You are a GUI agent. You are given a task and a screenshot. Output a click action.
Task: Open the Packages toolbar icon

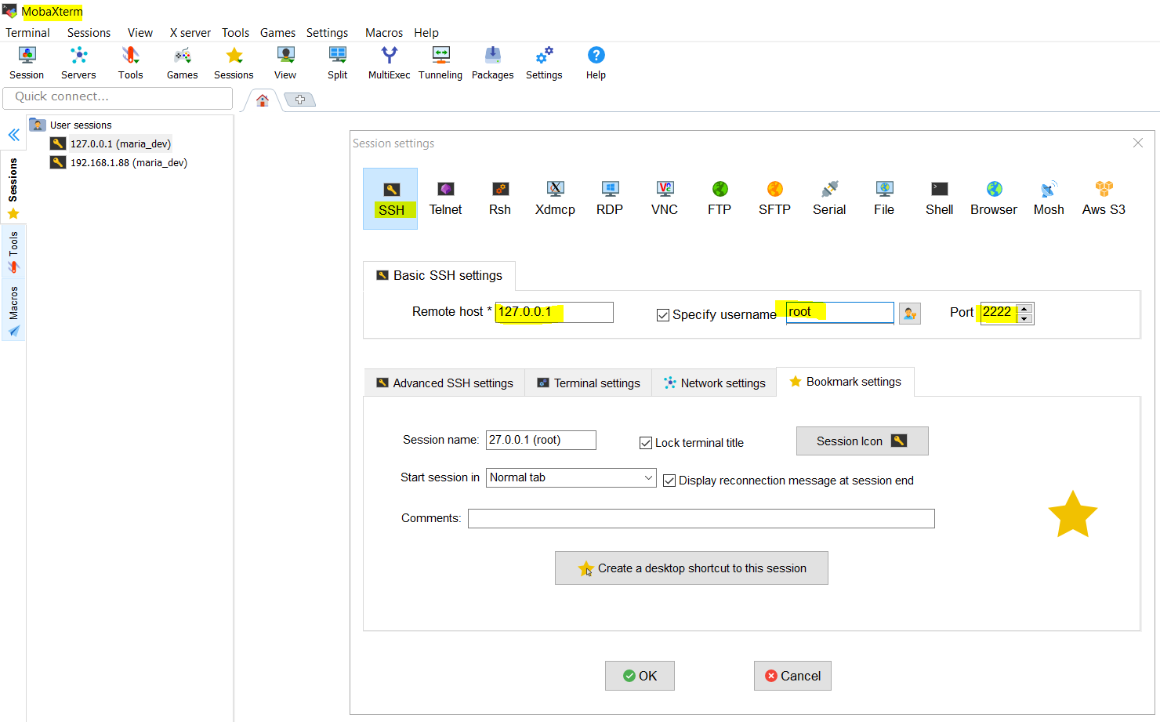tap(492, 63)
